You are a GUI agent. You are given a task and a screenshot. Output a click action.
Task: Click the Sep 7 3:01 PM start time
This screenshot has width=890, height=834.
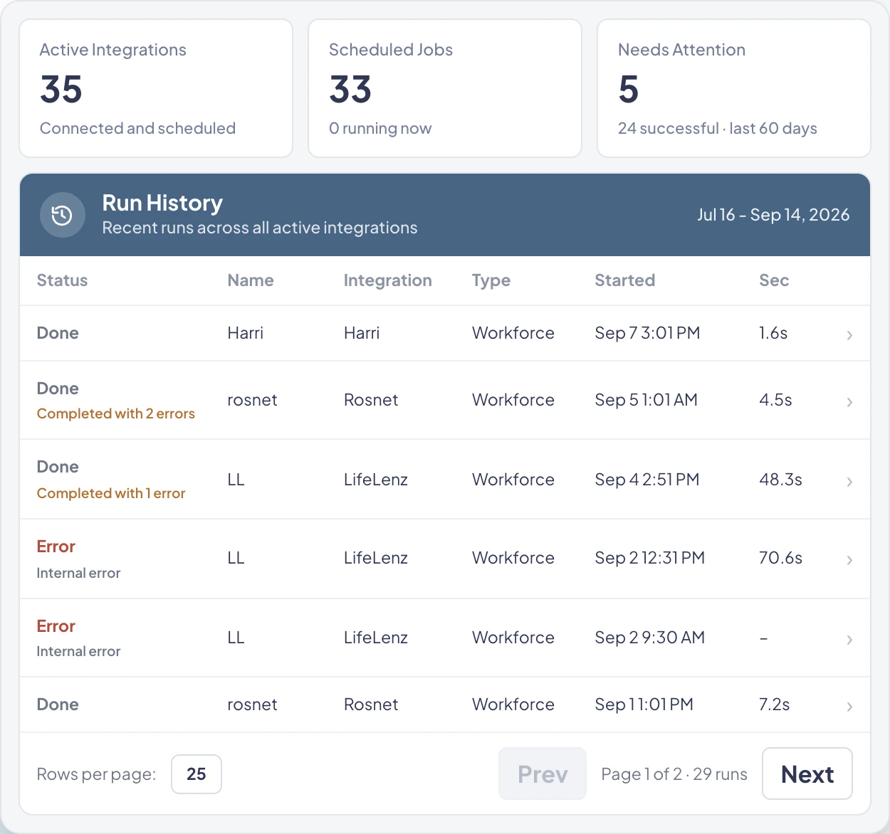click(x=648, y=333)
